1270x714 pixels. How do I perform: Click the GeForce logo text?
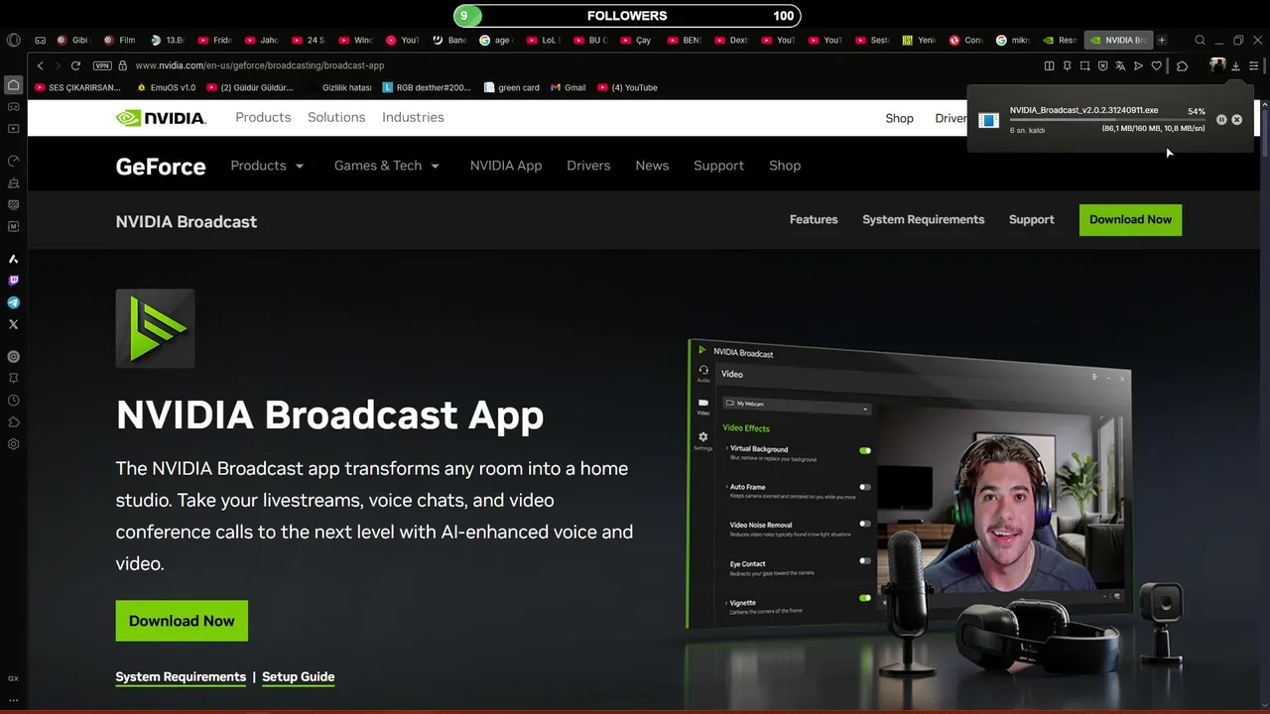161,167
